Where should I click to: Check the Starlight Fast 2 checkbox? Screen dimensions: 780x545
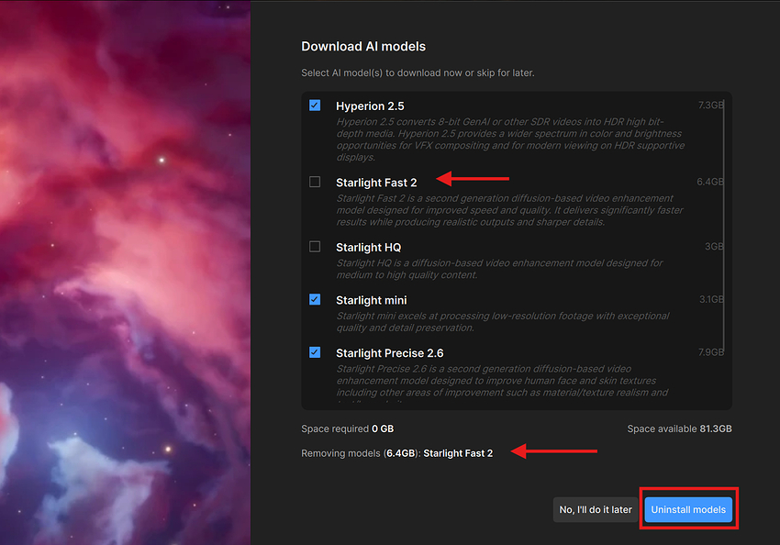click(315, 182)
